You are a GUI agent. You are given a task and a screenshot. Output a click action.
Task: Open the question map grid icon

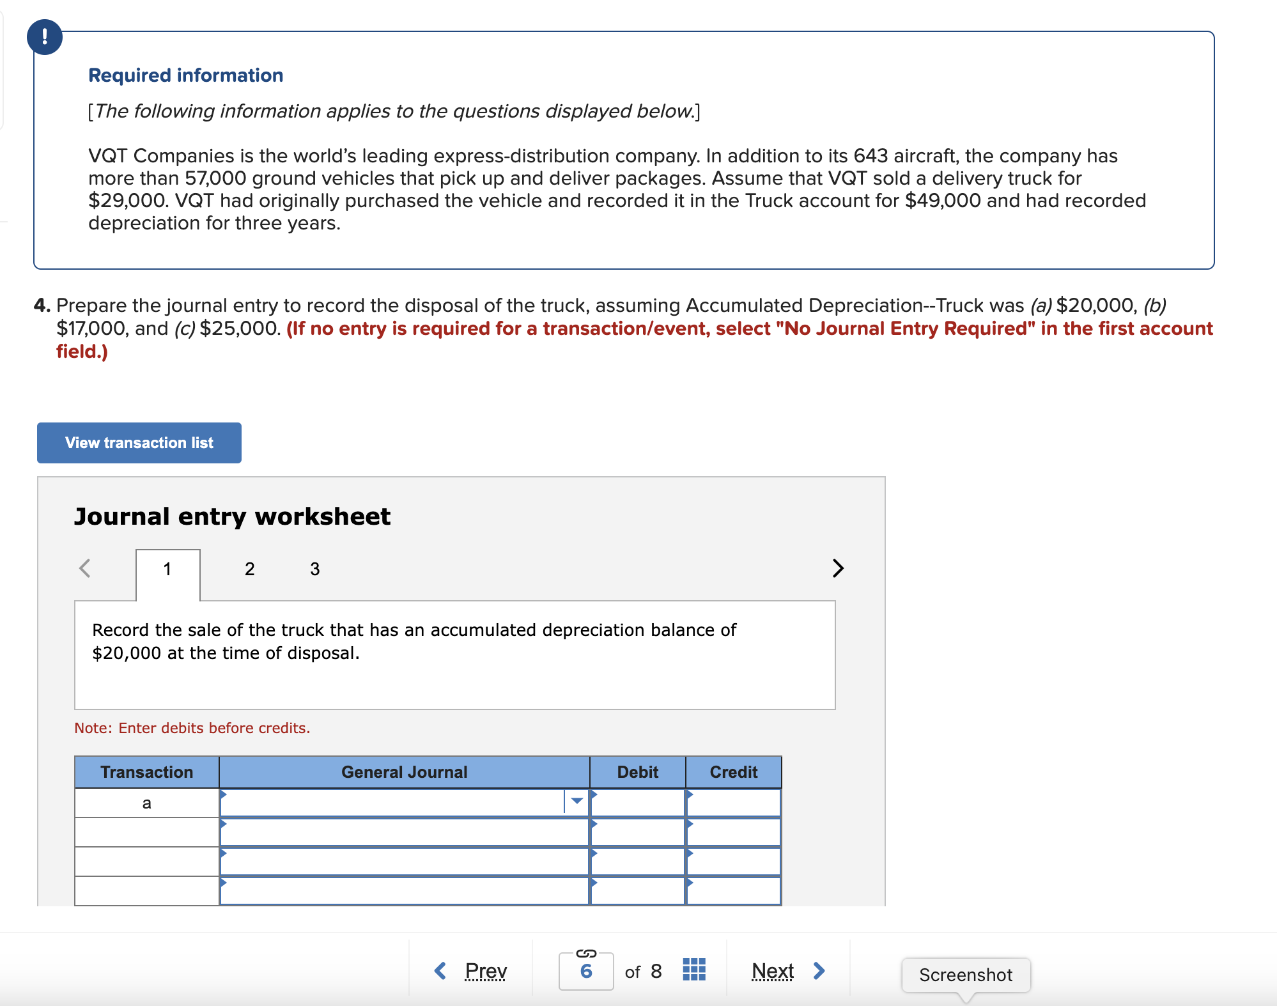[x=694, y=970]
